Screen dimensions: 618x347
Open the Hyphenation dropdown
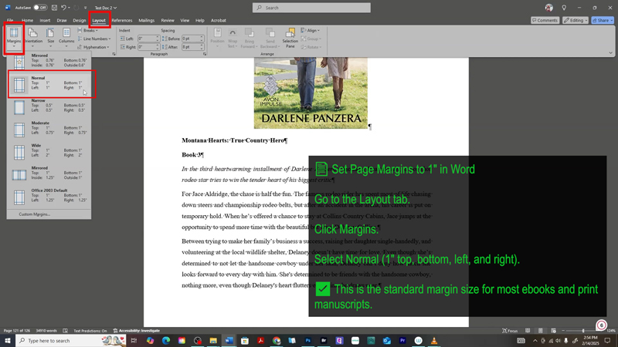pyautogui.click(x=93, y=47)
